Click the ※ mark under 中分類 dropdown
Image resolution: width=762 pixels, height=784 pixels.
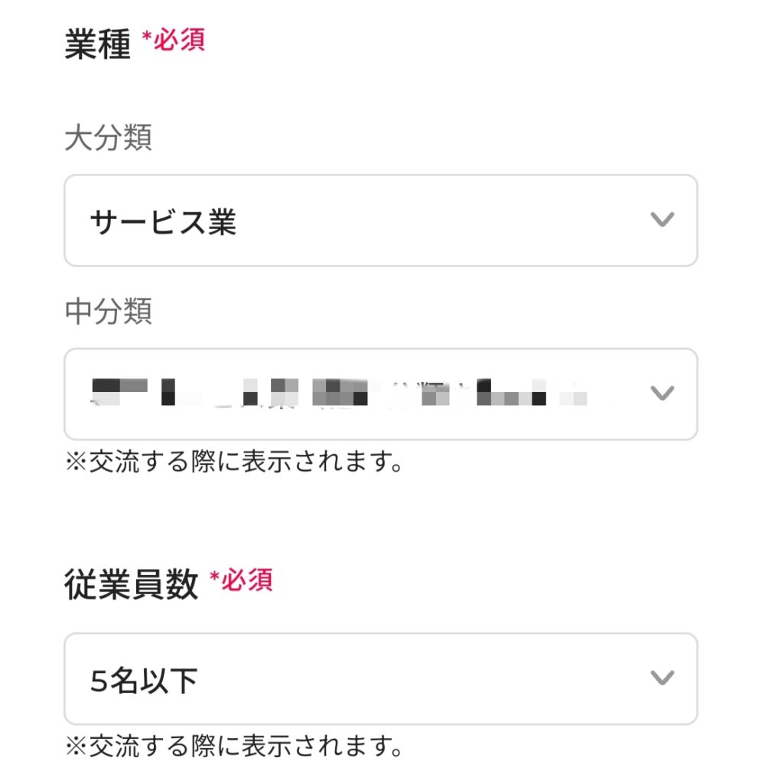[x=76, y=462]
